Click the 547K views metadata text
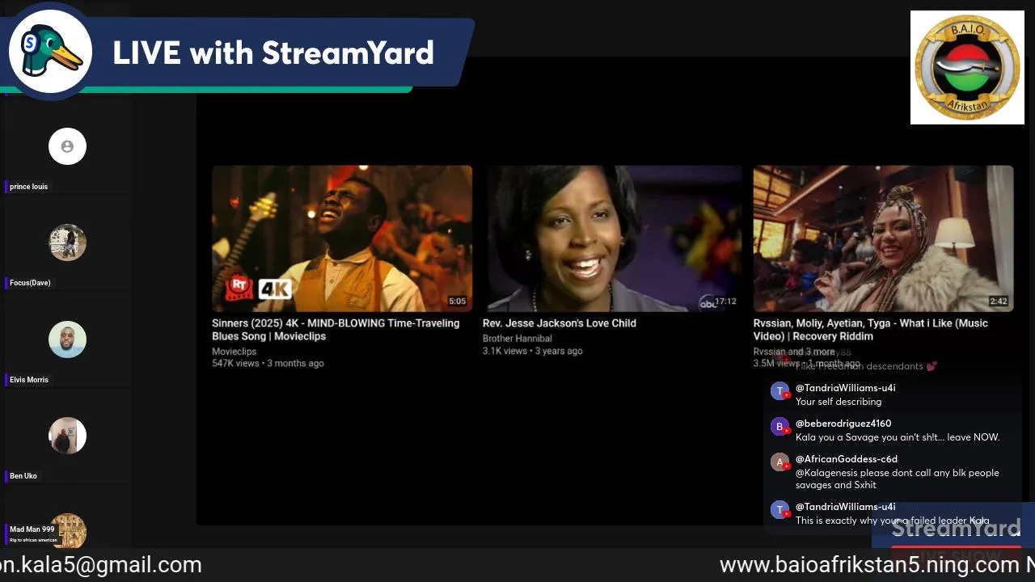 click(268, 364)
